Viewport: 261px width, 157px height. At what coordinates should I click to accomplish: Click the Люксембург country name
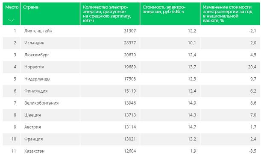(37, 55)
